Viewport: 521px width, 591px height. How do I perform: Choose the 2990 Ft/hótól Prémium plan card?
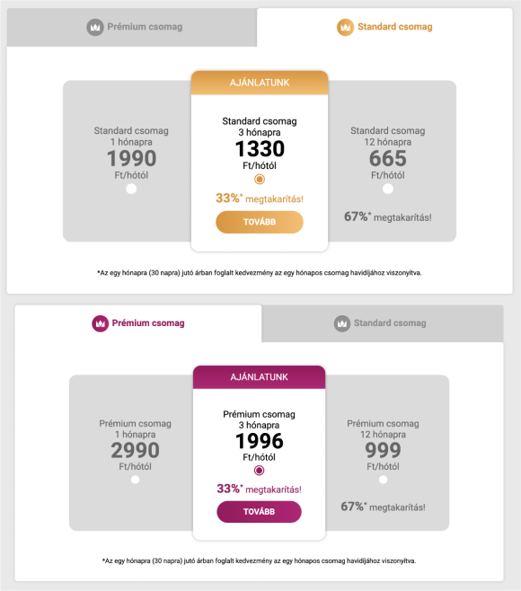(x=131, y=453)
